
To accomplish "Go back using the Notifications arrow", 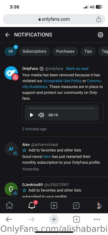I will pos(7,35).
